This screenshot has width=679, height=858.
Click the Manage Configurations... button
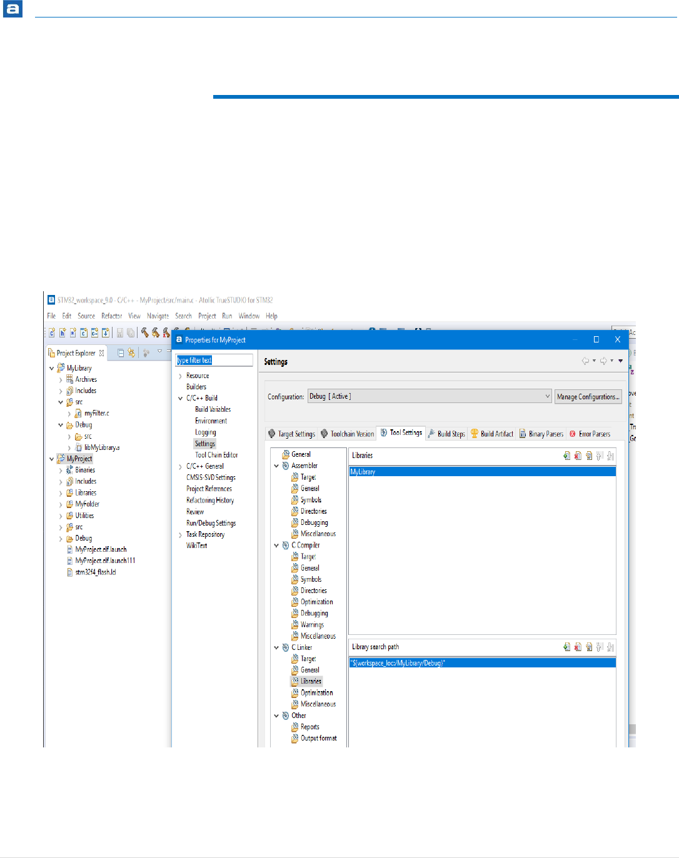click(588, 397)
